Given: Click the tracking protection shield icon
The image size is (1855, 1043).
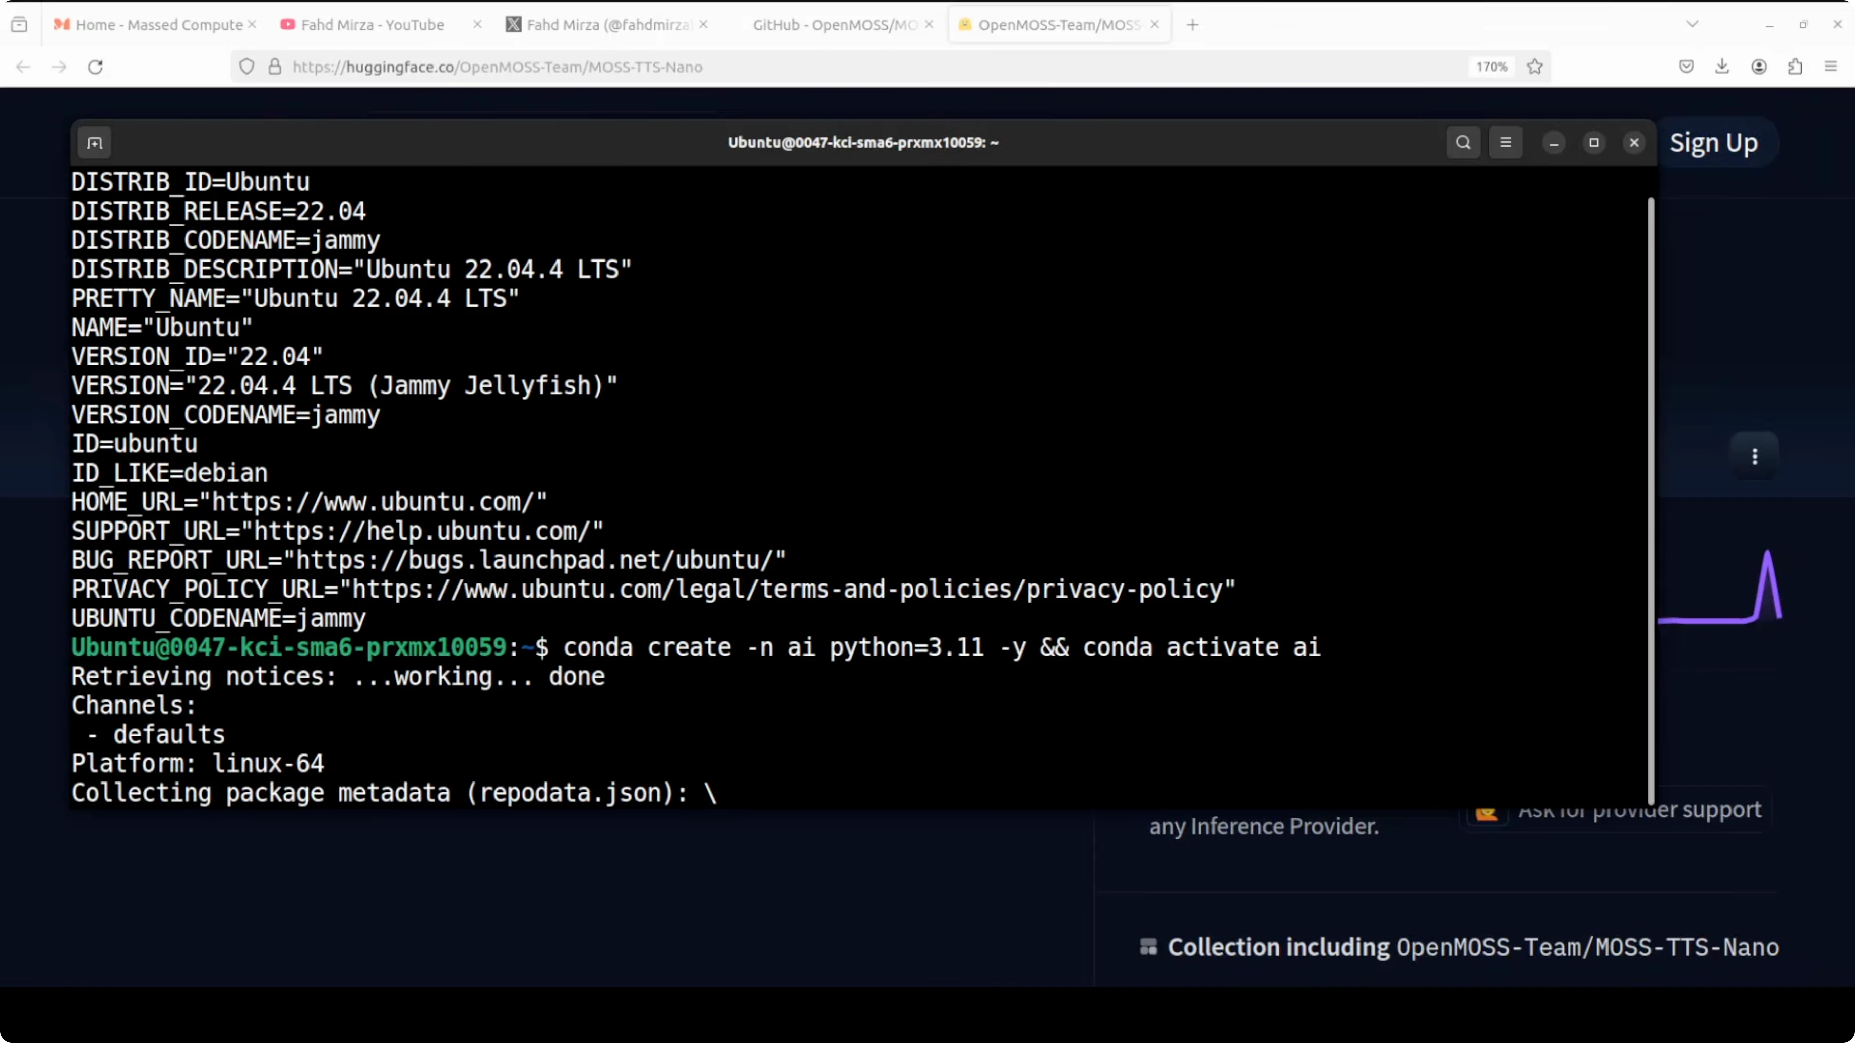Looking at the screenshot, I should 247,66.
